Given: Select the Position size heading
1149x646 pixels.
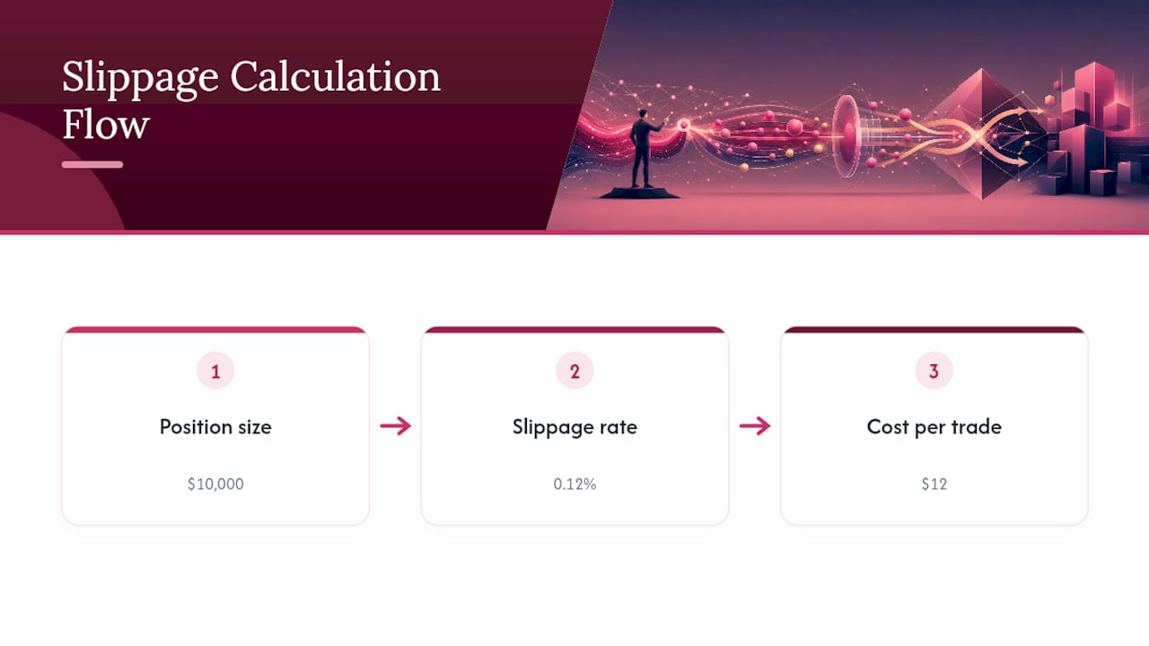Looking at the screenshot, I should coord(215,427).
